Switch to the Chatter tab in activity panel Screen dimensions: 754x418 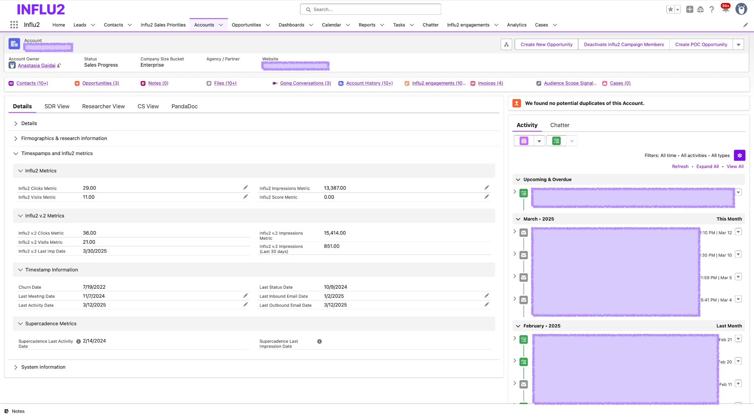point(560,125)
